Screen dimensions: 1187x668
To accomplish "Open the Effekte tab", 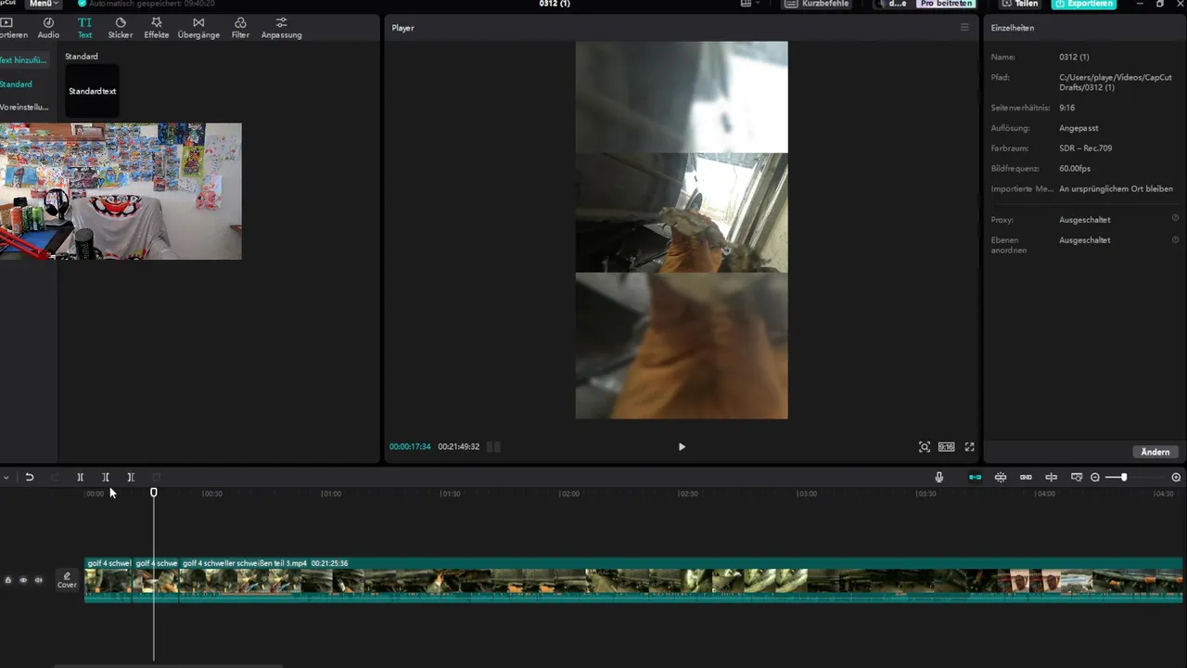I will (156, 28).
